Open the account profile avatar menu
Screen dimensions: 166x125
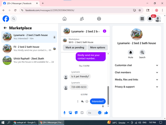point(158,19)
